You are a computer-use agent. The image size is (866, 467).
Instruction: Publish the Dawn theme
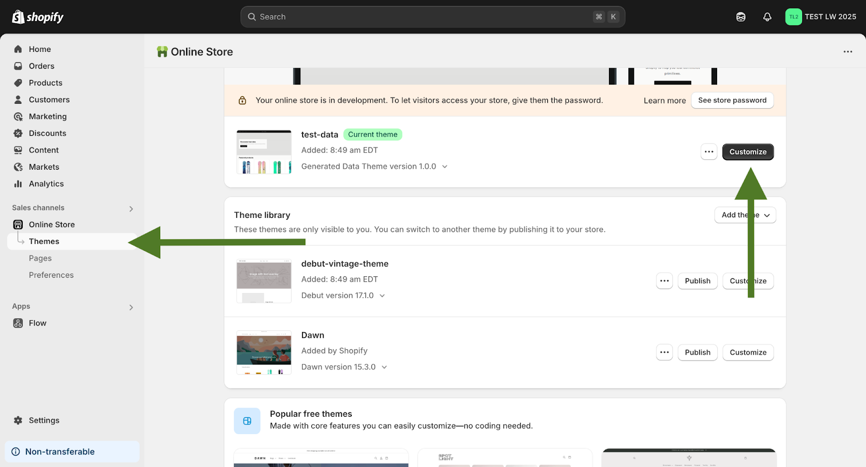point(698,352)
